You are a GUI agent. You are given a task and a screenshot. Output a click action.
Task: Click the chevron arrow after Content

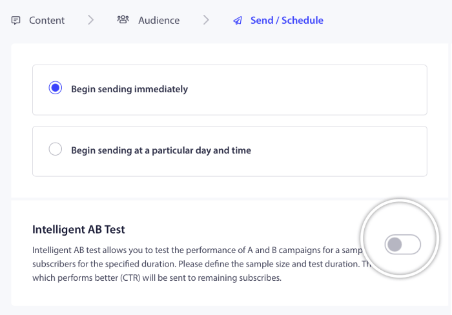click(91, 20)
